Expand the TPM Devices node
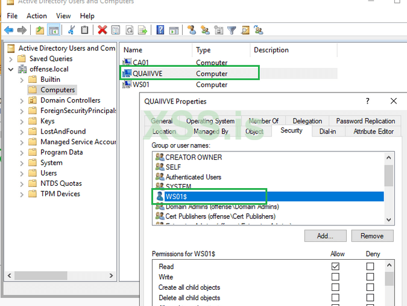The height and width of the screenshot is (306, 407). click(22, 194)
